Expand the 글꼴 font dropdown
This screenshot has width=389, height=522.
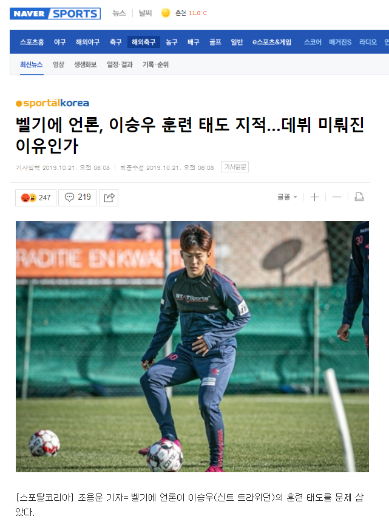287,197
